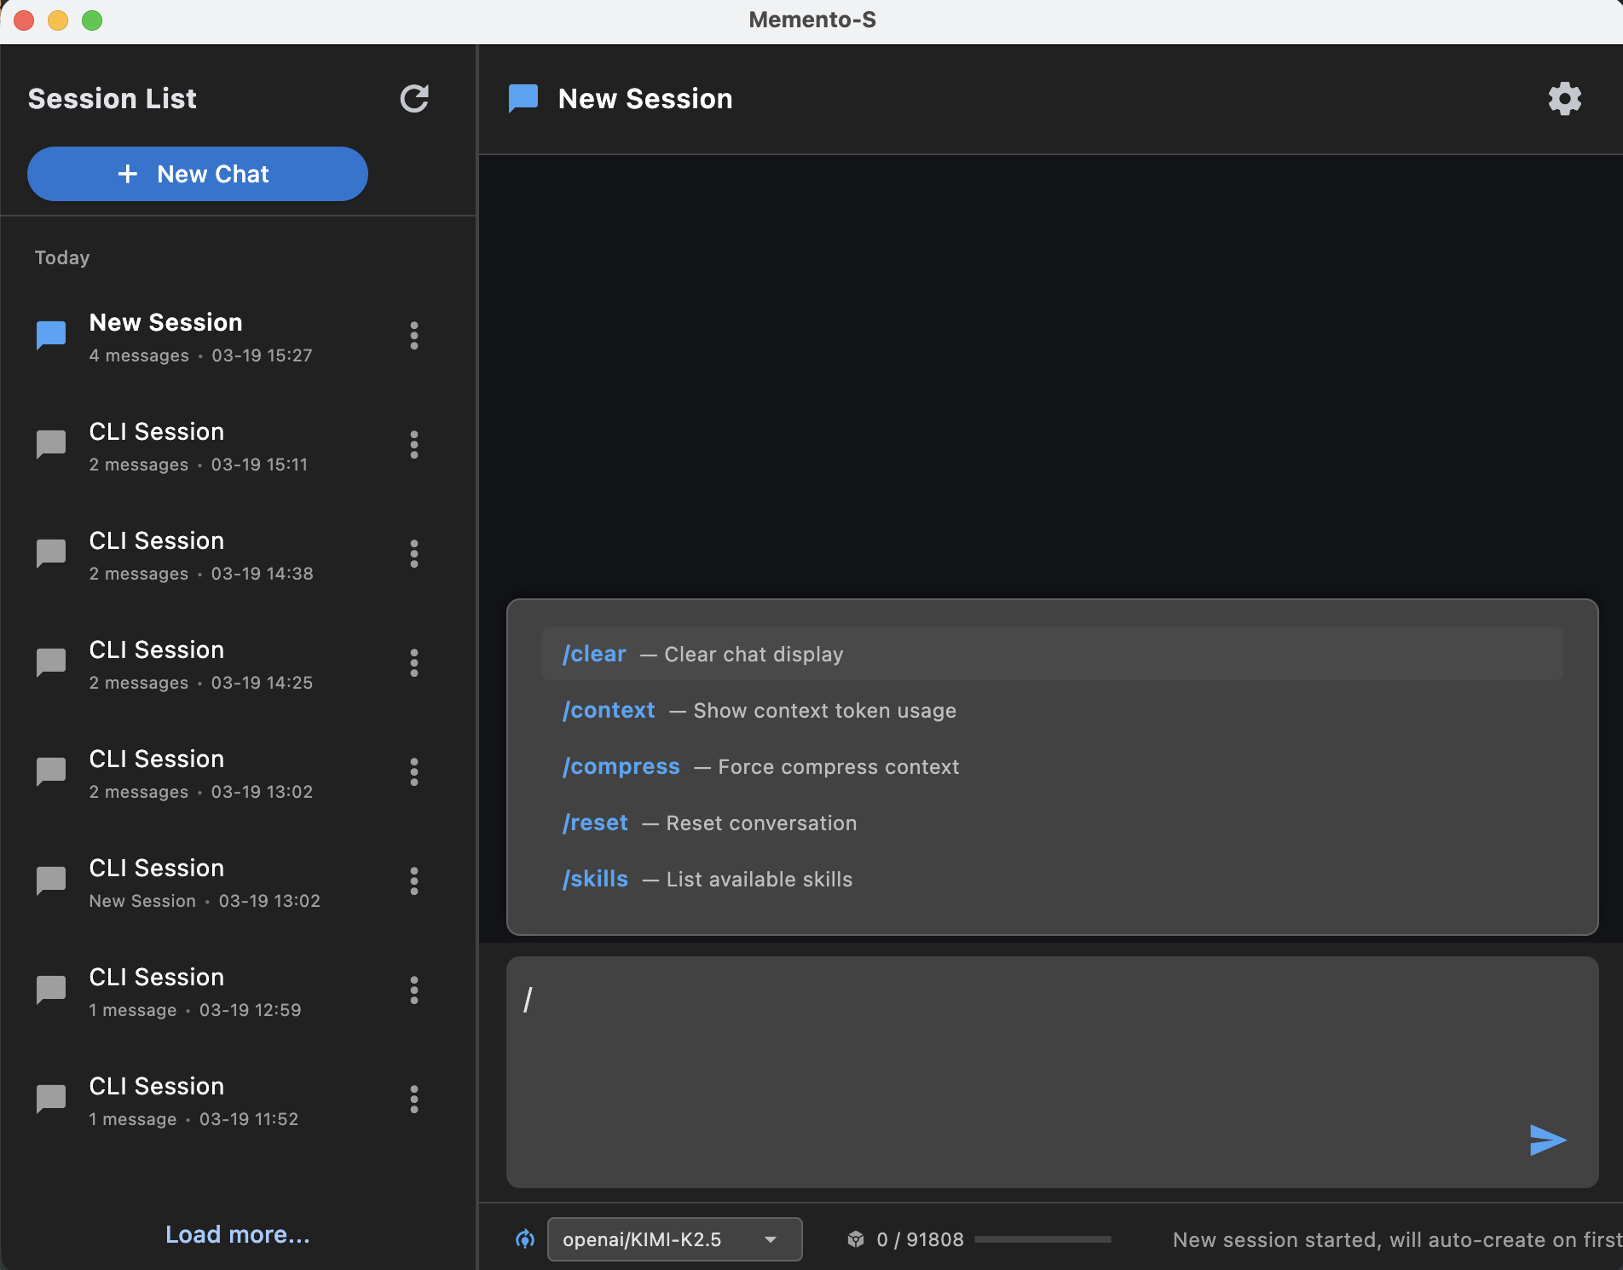Open the openai/KIMI-K2.5 model selector
Screen dimensions: 1623x1270
coord(674,1239)
